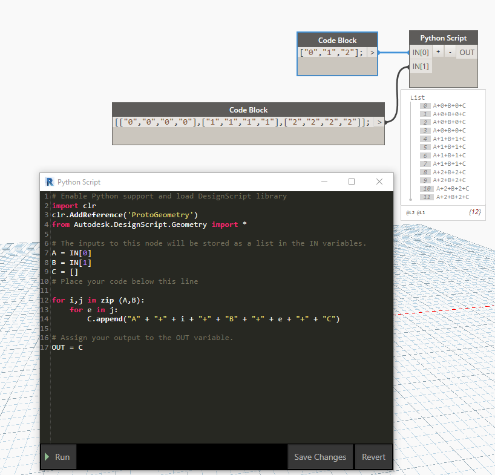Click the > output port of the upper Code Block
Image resolution: width=495 pixels, height=475 pixels.
click(x=372, y=53)
